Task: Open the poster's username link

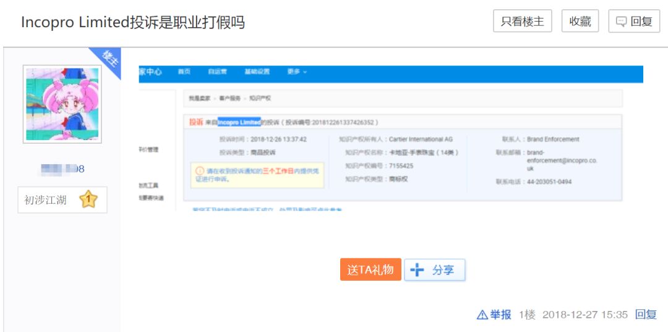Action: [62, 168]
